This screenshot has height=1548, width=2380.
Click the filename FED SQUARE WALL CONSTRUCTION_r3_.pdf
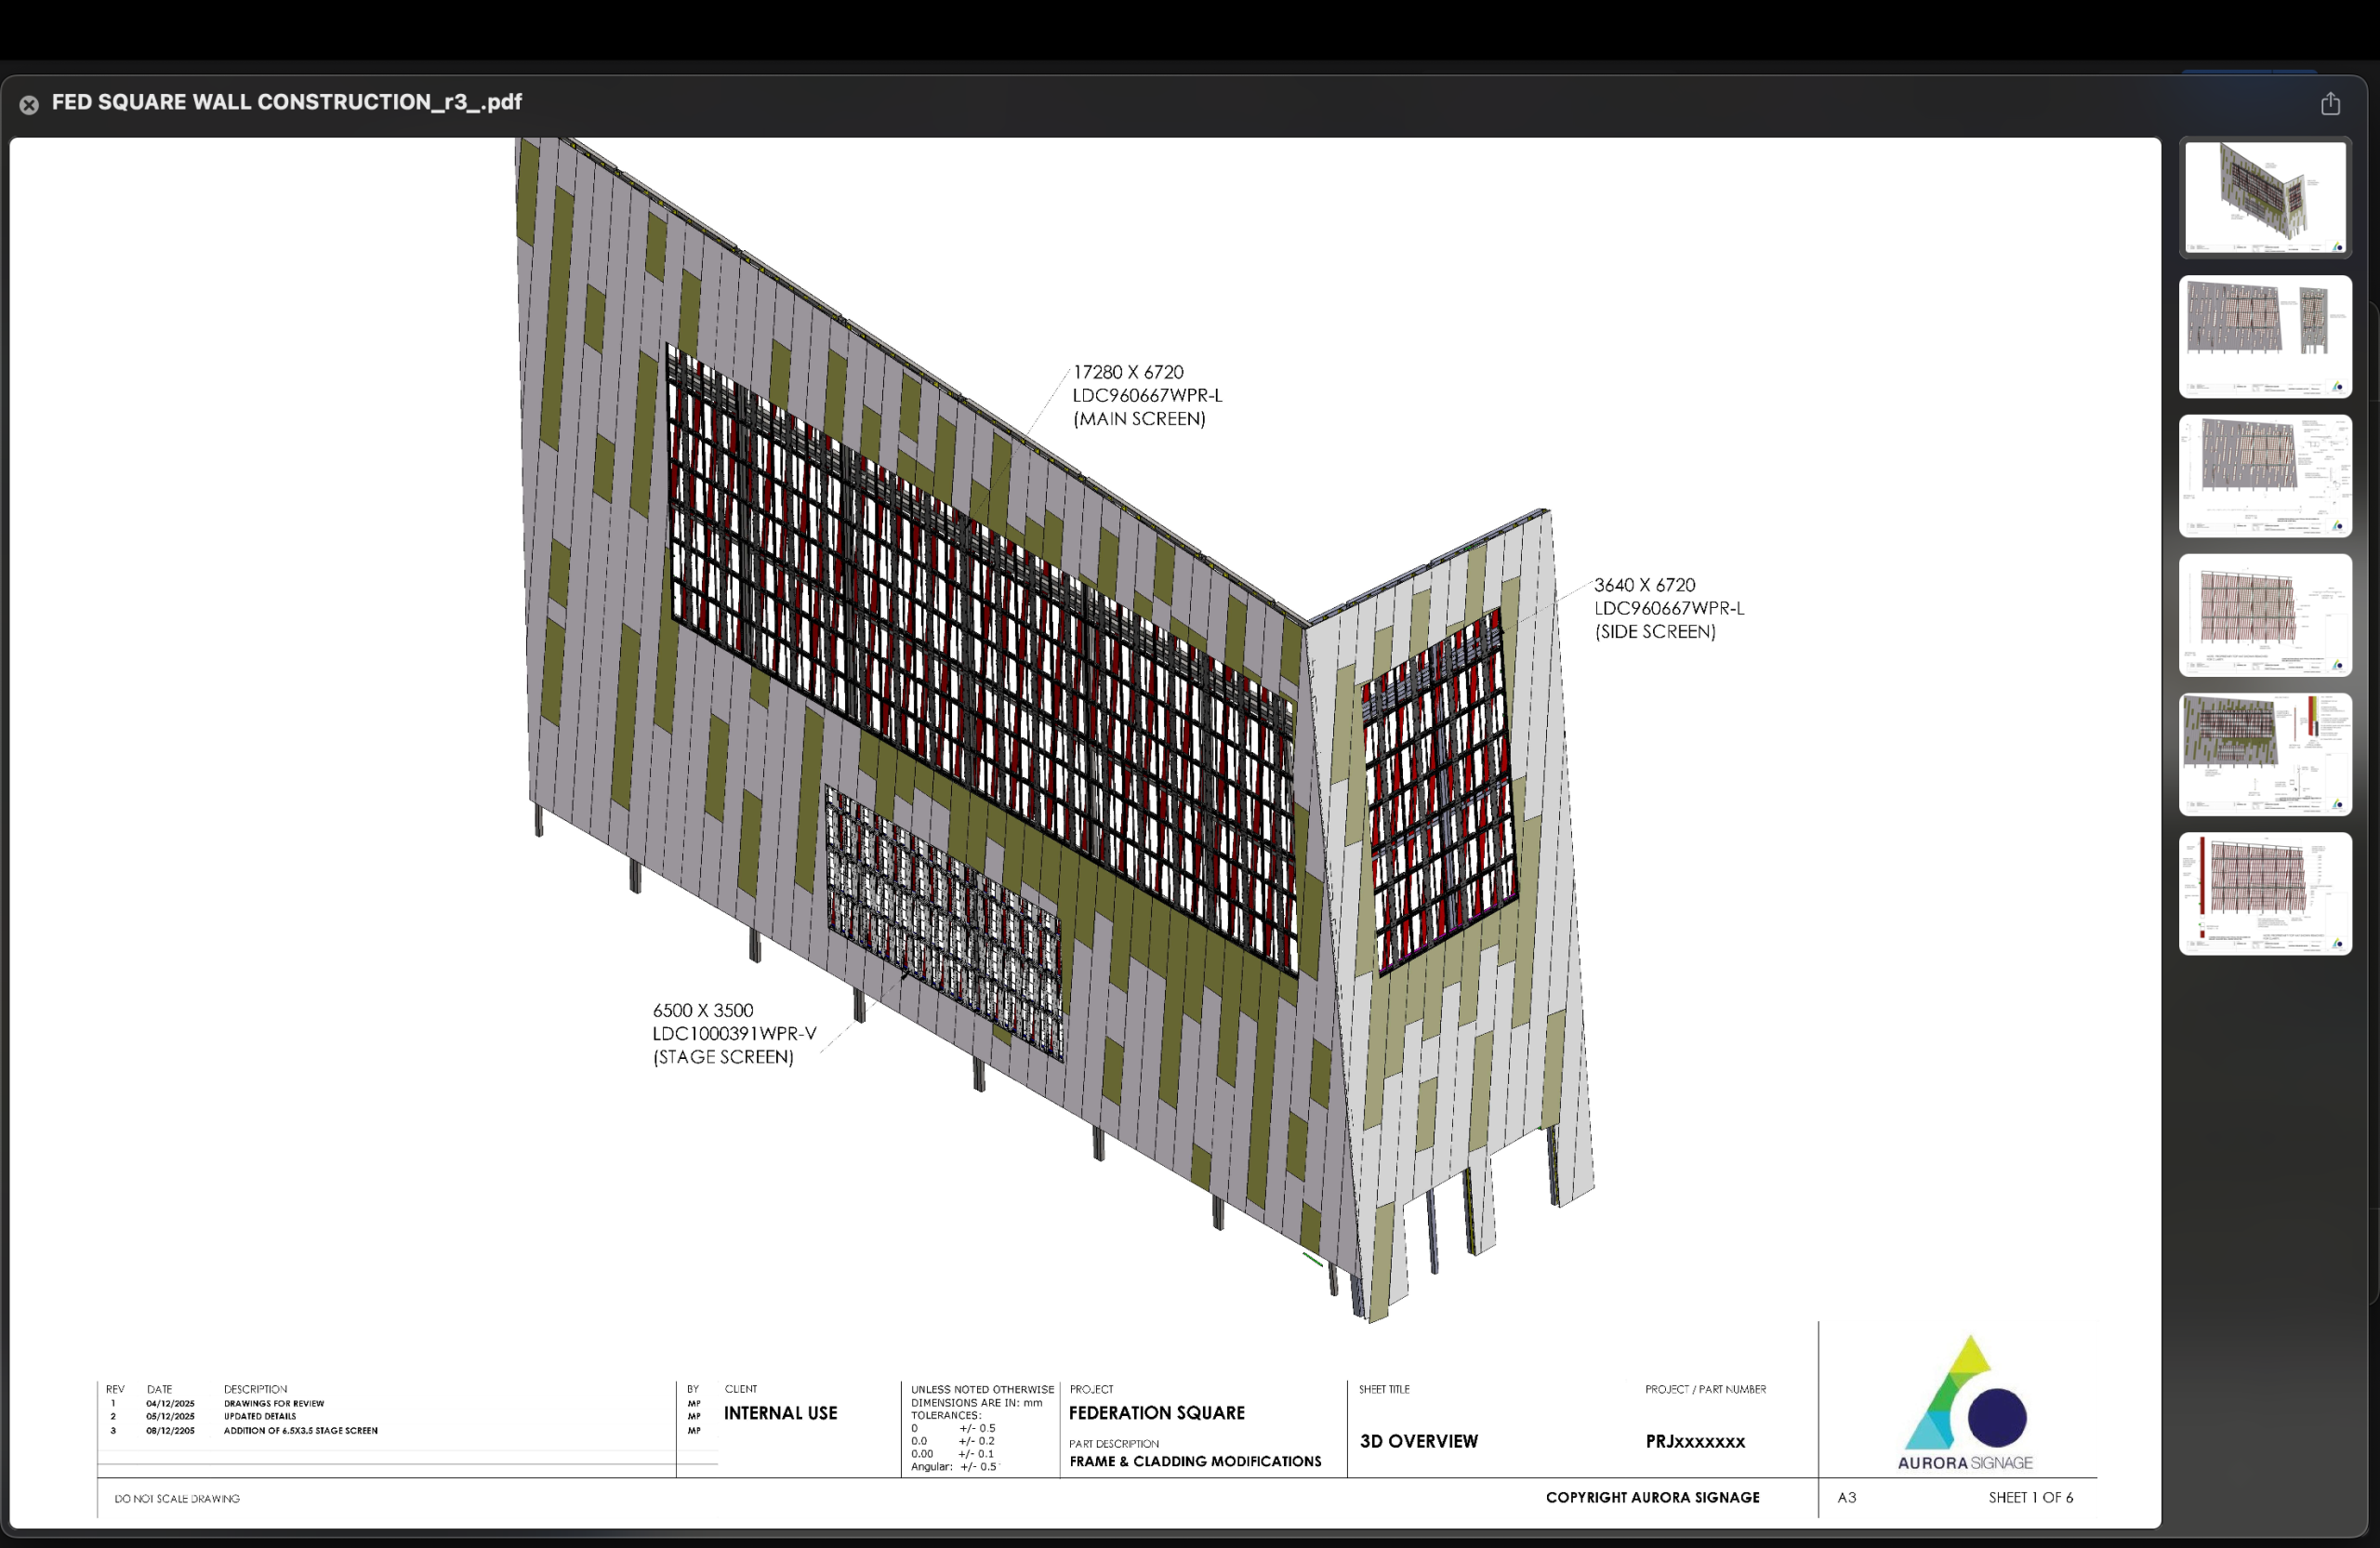click(x=286, y=101)
